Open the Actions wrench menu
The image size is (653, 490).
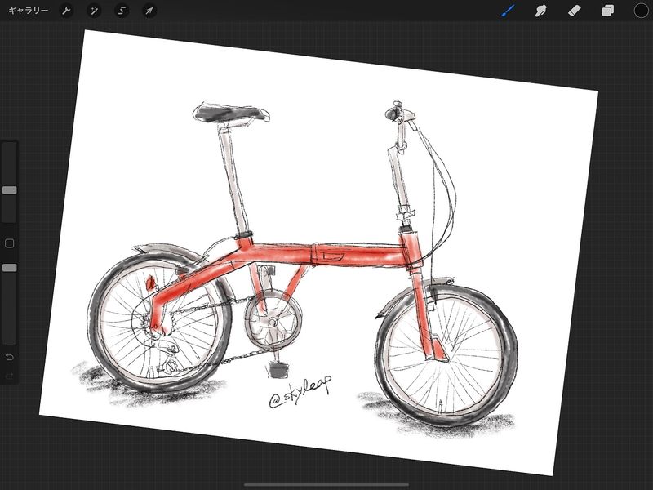[67, 11]
